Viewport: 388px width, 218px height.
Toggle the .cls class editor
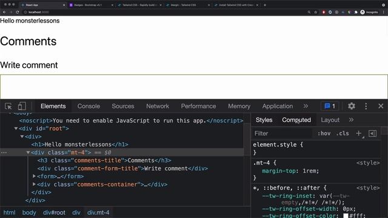[x=343, y=133]
